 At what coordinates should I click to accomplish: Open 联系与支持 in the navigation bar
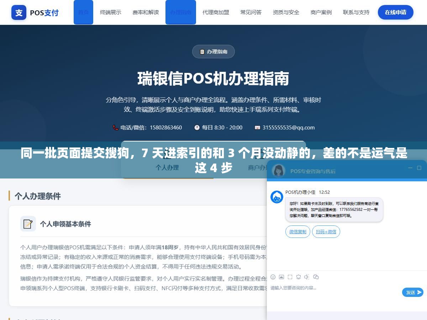click(x=356, y=12)
